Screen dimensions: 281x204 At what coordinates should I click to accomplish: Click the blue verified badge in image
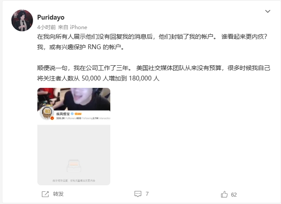72,114
